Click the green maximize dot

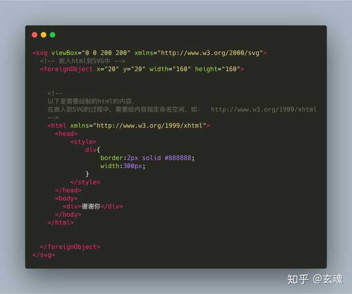point(52,35)
